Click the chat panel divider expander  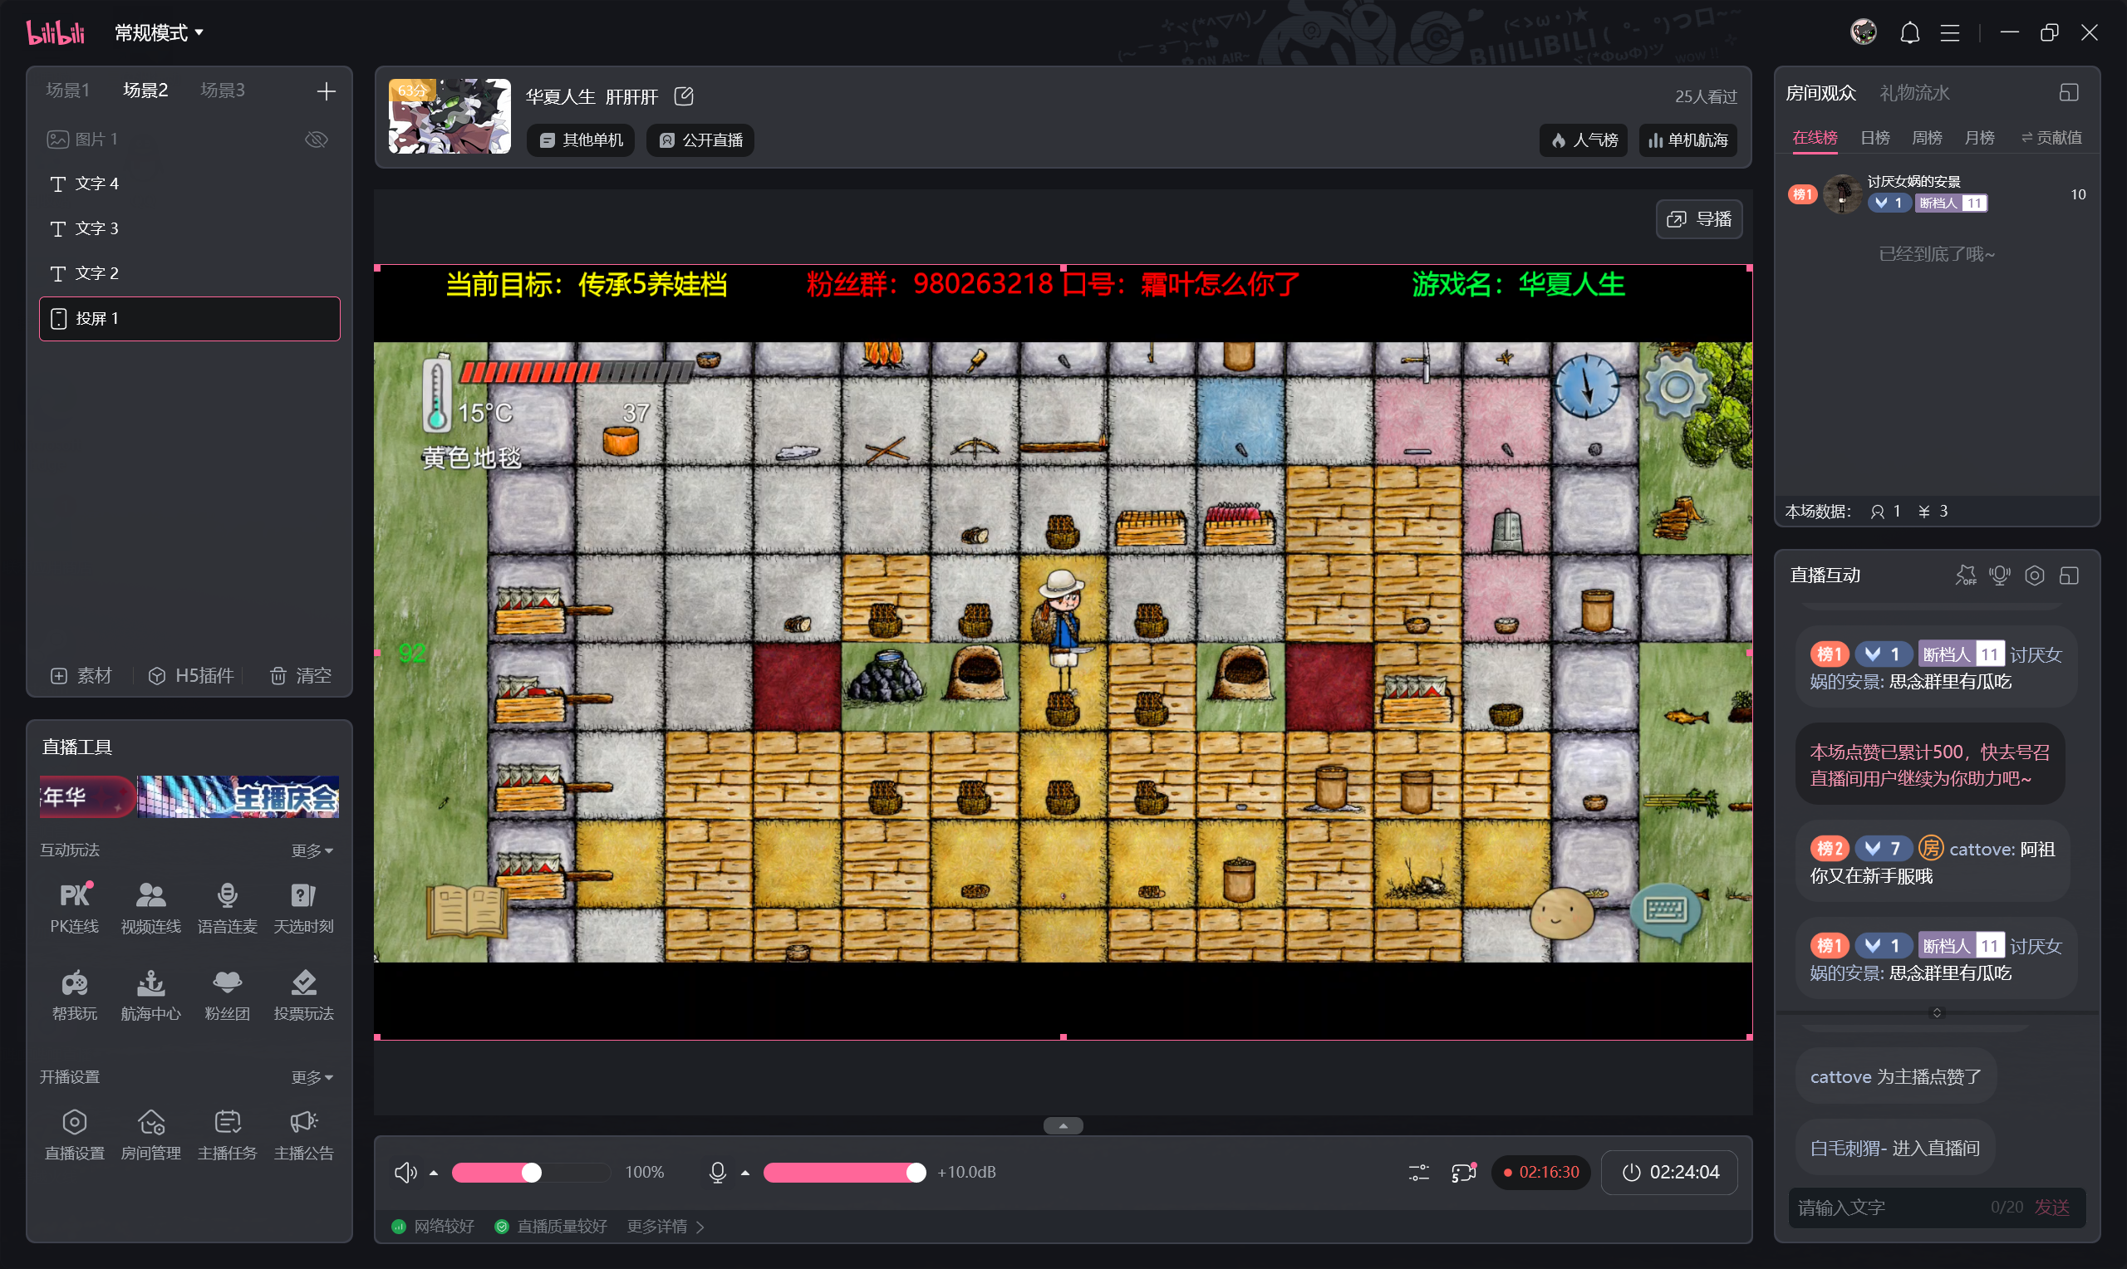tap(1937, 1012)
